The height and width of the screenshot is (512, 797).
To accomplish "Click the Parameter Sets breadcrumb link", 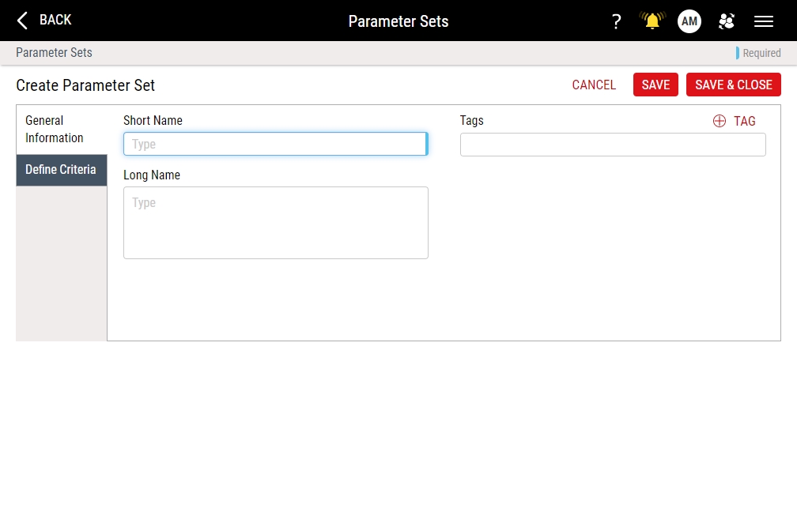I will pos(54,53).
